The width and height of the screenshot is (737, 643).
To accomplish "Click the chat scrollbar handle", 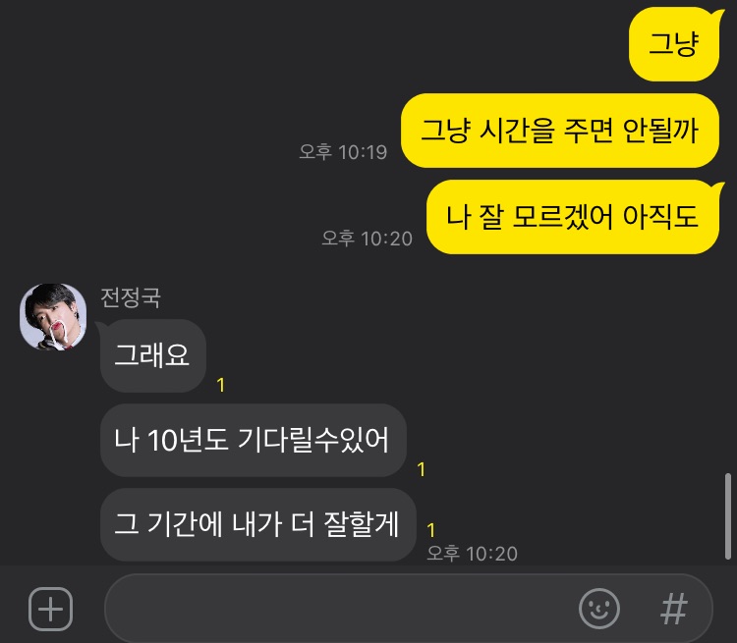I will (728, 515).
